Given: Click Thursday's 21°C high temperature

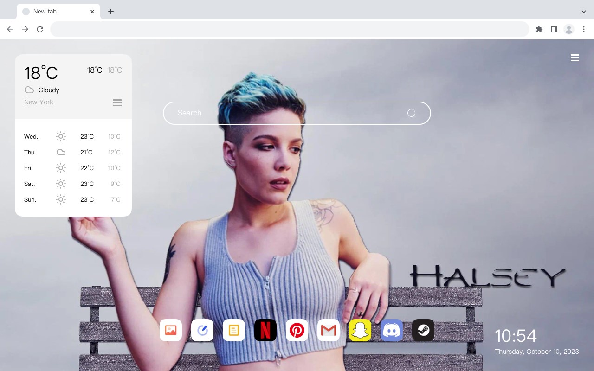Looking at the screenshot, I should click(x=86, y=152).
